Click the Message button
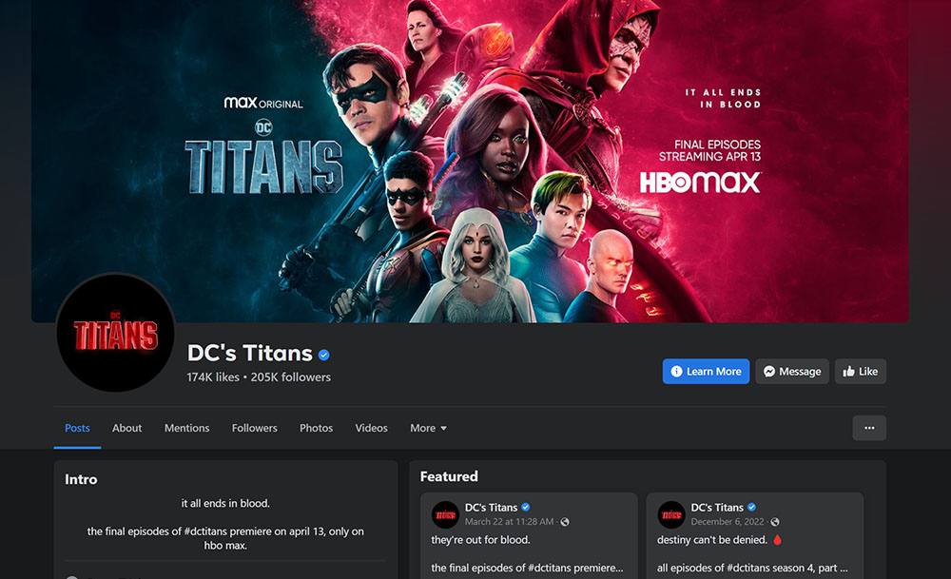Viewport: 951px width, 579px height. 792,372
